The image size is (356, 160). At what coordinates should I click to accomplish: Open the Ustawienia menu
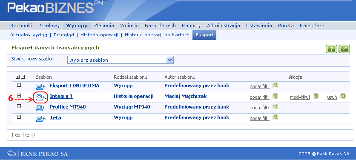click(x=259, y=26)
